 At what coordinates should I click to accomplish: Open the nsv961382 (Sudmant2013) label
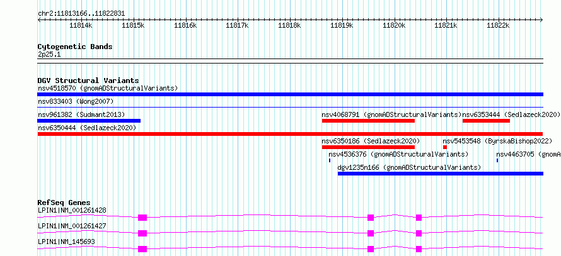(x=81, y=114)
